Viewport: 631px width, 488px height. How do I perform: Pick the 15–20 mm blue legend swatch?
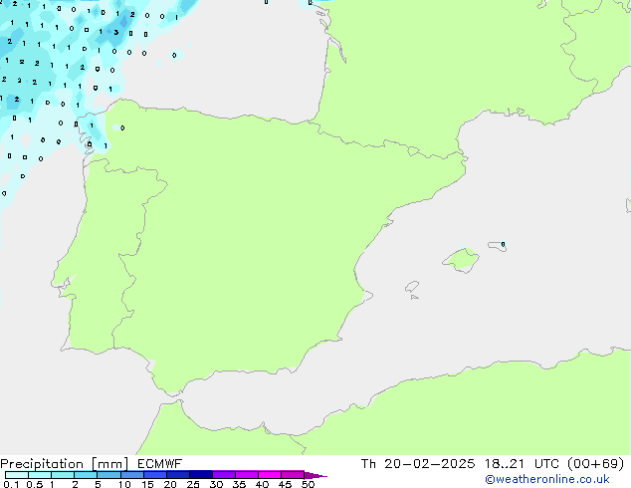point(155,475)
